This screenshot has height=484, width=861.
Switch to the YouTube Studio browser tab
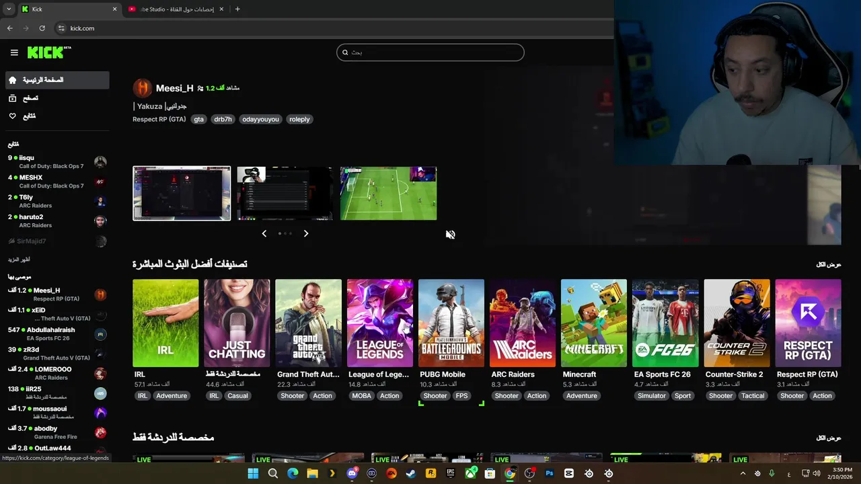click(176, 9)
